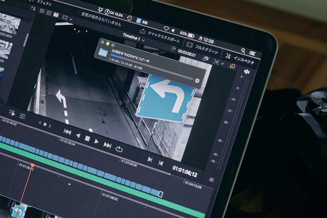Open the timeline options hamburger menu
327x218 pixels.
[211, 180]
